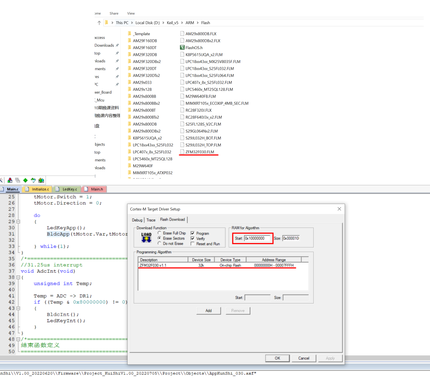This screenshot has height=389, width=430.
Task: Click the Up arrow in Explorer
Action: [x=99, y=23]
